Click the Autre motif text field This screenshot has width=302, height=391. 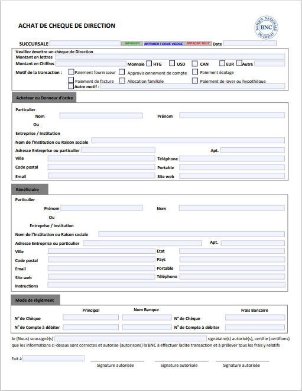pos(193,86)
